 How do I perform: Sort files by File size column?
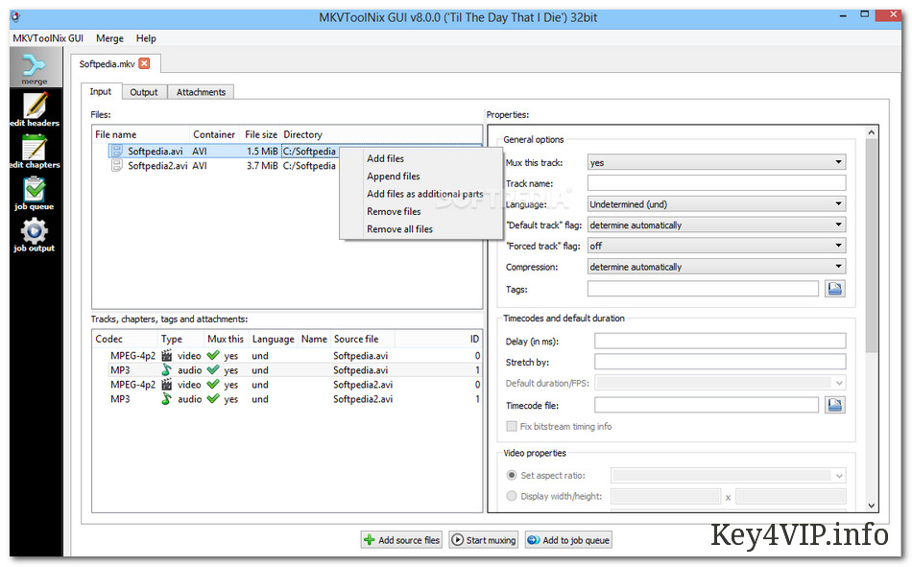tap(260, 134)
